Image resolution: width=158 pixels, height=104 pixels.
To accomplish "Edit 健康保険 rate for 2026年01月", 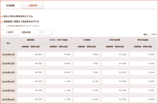I will [30, 55].
